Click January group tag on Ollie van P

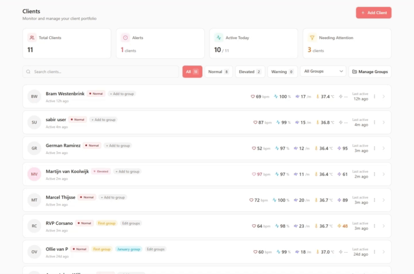[x=128, y=249]
